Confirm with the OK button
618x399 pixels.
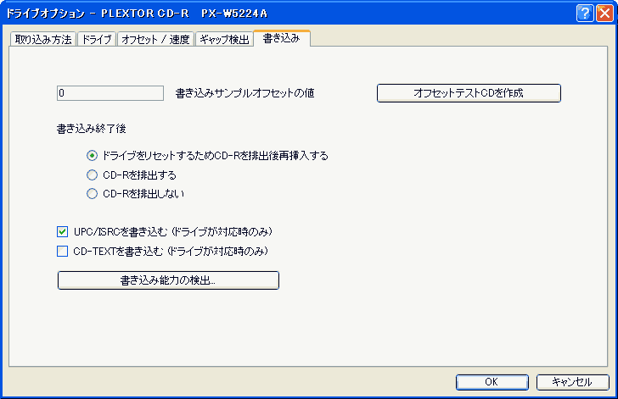point(492,382)
